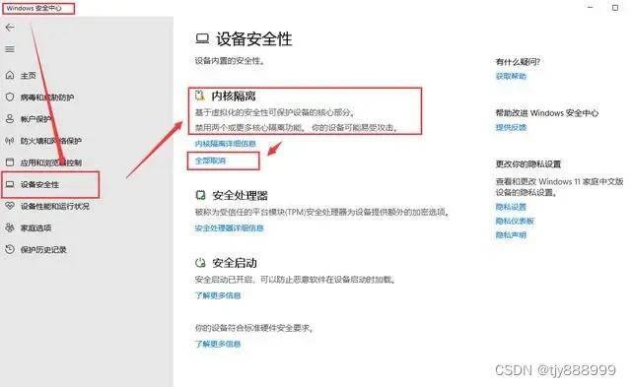631x387 pixels.
Task: Click the history clock icon for 保护历史记录
Action: coord(10,249)
